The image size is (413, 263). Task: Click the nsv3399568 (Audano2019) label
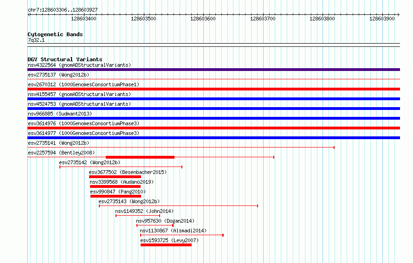pos(122,182)
